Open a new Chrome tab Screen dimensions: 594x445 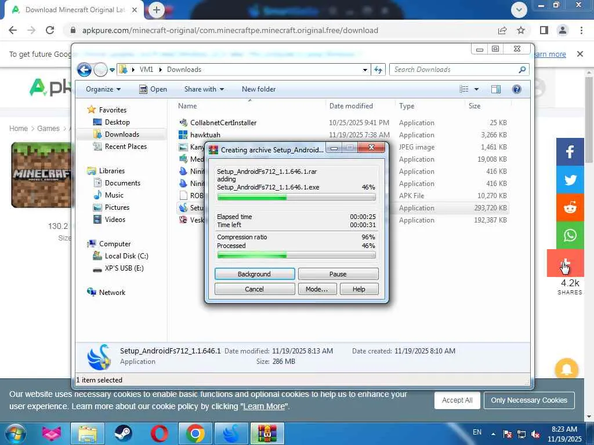coord(157,10)
